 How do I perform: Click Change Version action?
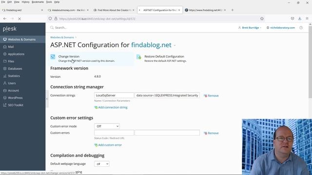tap(69, 56)
